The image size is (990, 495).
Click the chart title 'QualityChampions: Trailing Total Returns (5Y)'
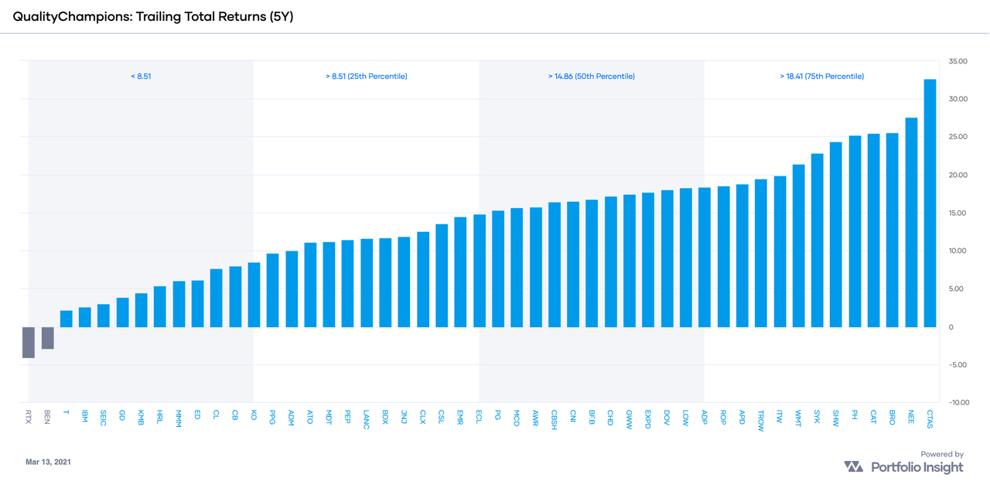coord(153,16)
